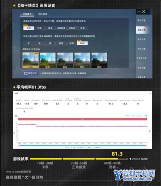Choose the 电影 picture style thumbnail

[x=99, y=60]
